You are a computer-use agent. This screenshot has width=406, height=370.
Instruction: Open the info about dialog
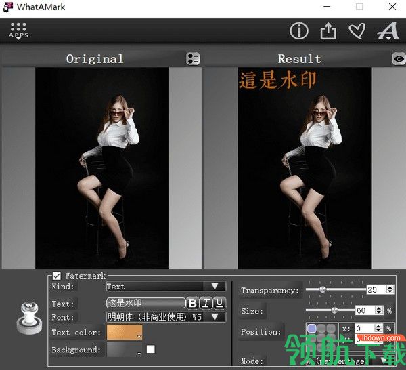pyautogui.click(x=299, y=31)
